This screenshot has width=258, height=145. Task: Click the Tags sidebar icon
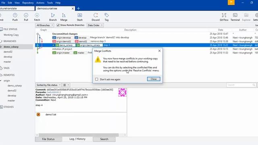pyautogui.click(x=1, y=68)
